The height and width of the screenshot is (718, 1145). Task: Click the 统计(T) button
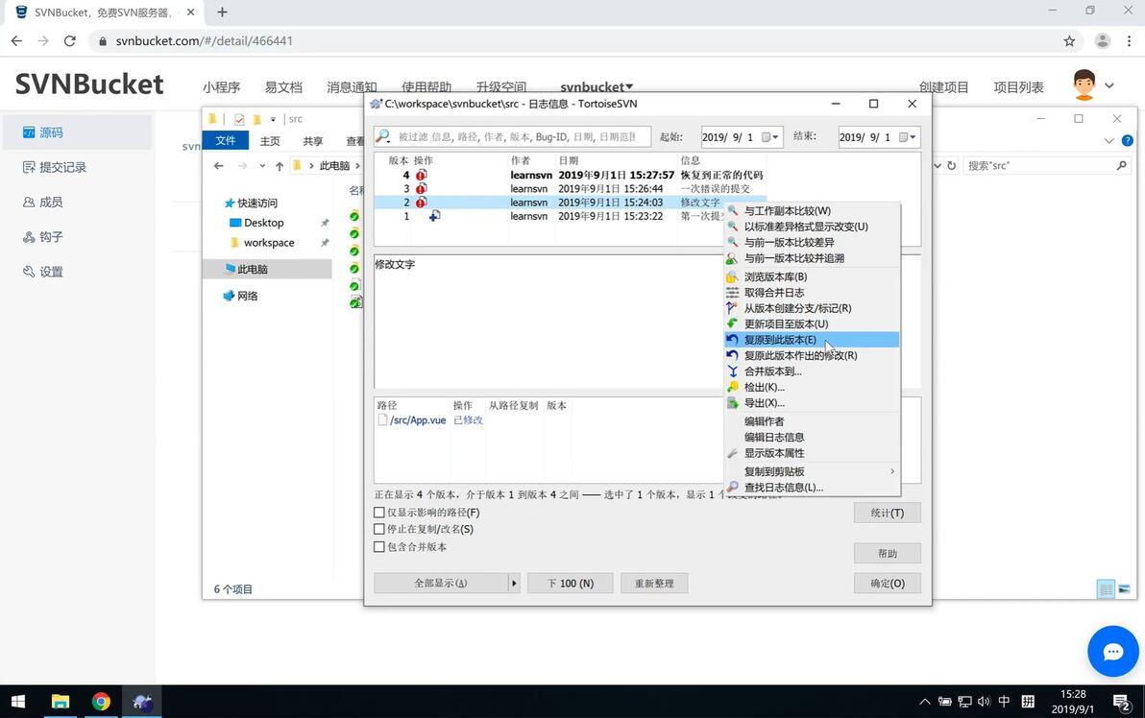[x=888, y=513]
